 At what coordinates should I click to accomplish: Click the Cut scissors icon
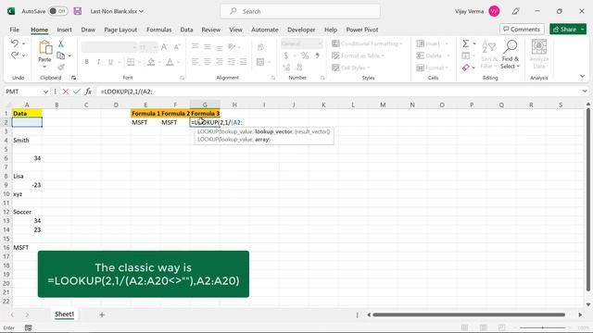coord(60,44)
